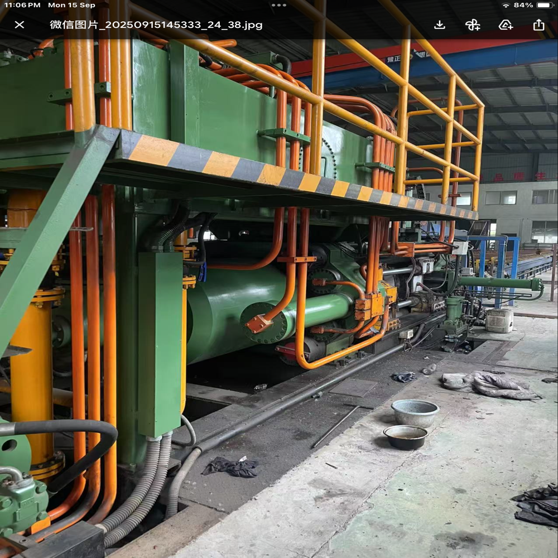Open the share sheet for this photo
This screenshot has width=558, height=558.
click(540, 25)
